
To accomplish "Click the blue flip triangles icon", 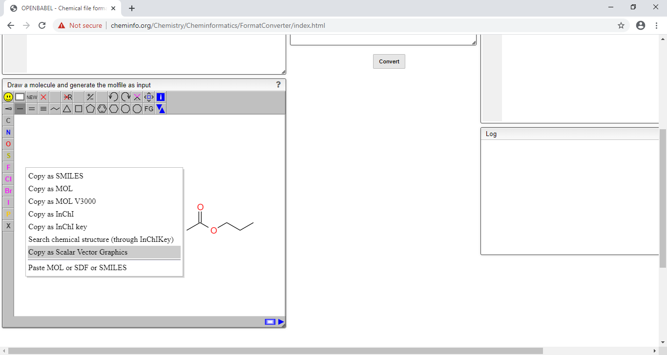I will coord(161,109).
